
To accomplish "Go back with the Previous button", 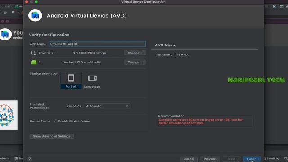I will point(210,159).
